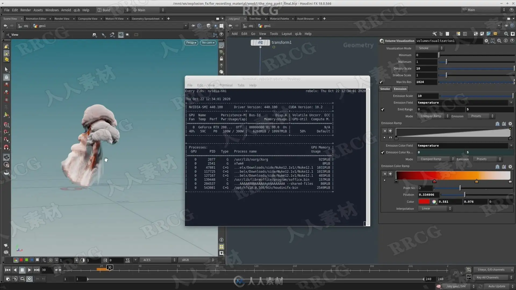Toggle the audio speaker icon in playbar
Viewport: 516px width, 290px height.
15,279
